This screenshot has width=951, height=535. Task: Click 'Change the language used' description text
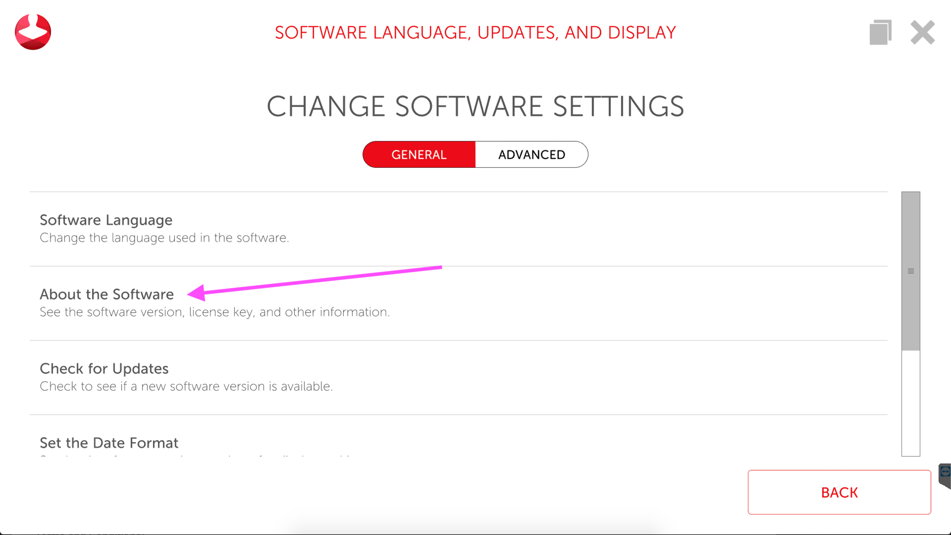[164, 238]
